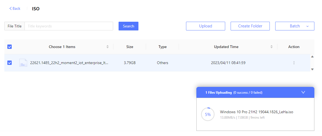Image resolution: width=322 pixels, height=136 pixels.
Task: Open the three-dot action menu for the ISO file
Action: [x=294, y=63]
